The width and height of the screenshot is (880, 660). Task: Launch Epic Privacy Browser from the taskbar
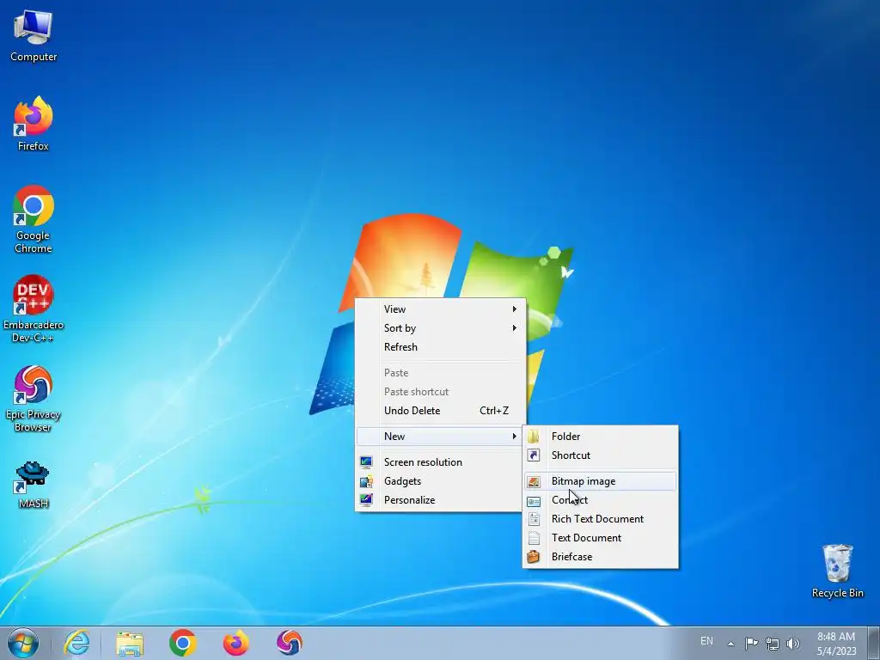click(289, 643)
